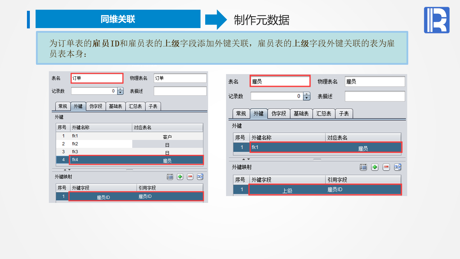Click the 表名 field containing 雇员
Viewport: 460px width, 259px height.
click(280, 81)
